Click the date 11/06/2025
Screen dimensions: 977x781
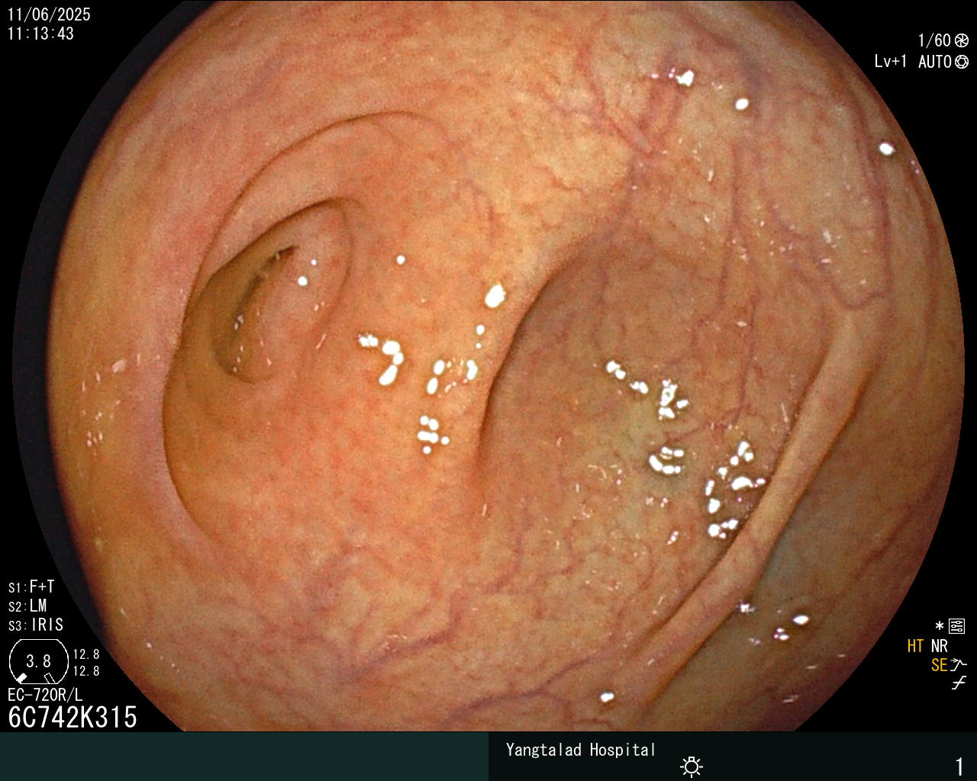49,14
